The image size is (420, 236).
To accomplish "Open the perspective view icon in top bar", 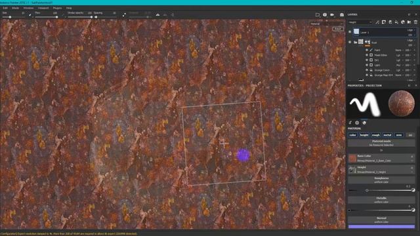I will pyautogui.click(x=318, y=14).
